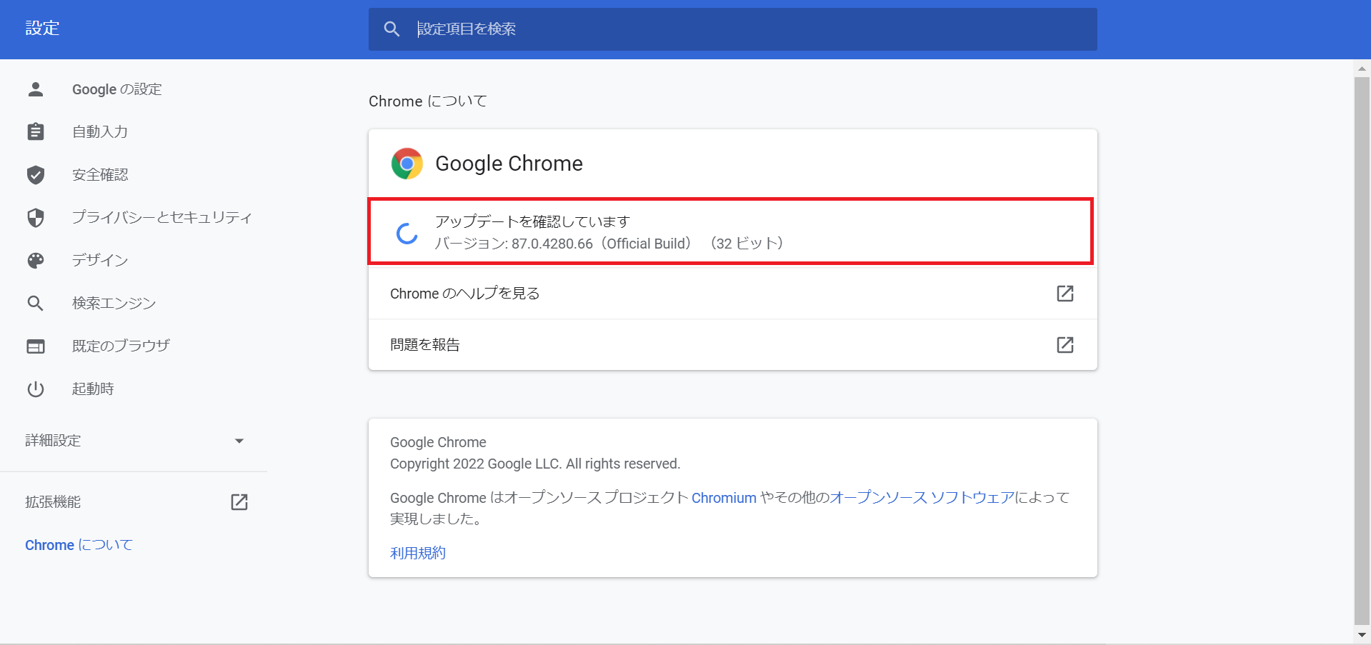Click the scrollbar up arrow
This screenshot has width=1371, height=645.
[1362, 69]
